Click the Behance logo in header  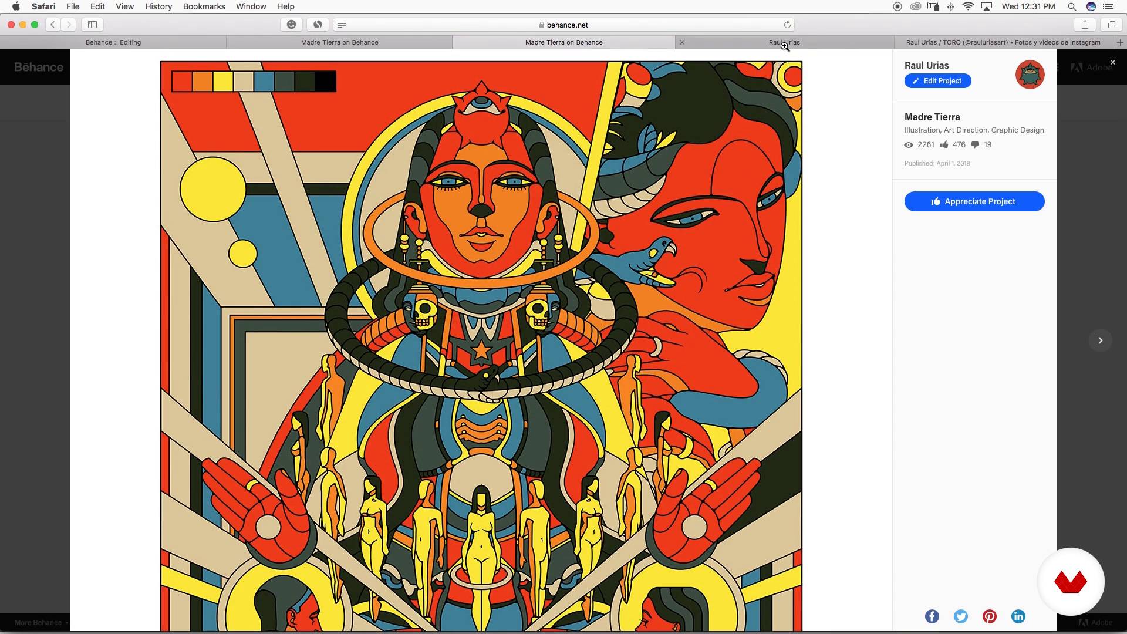(39, 67)
